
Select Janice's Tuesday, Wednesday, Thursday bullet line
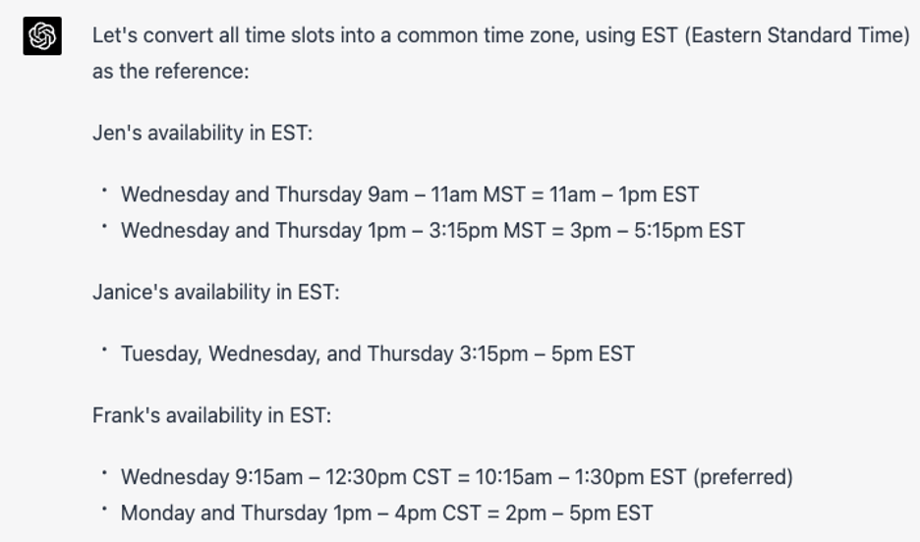tap(377, 353)
